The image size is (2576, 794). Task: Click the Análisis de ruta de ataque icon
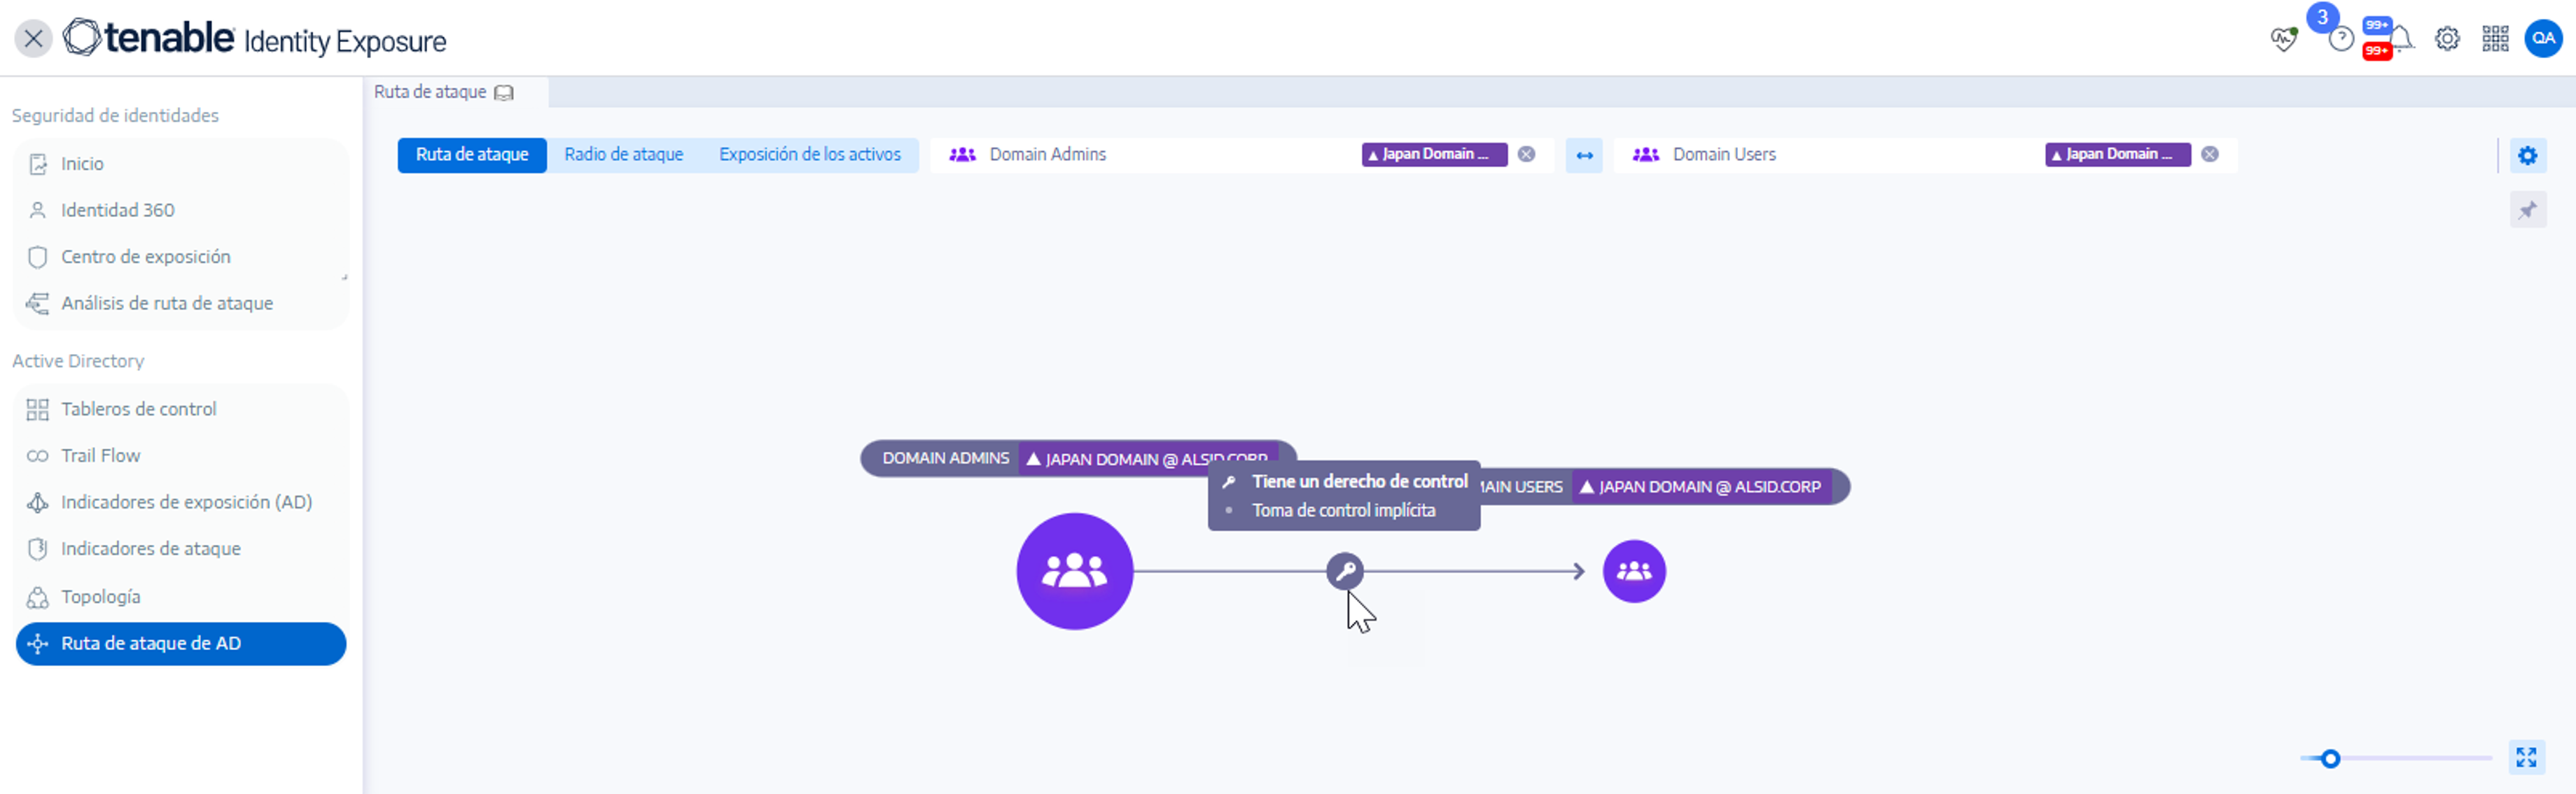click(38, 304)
